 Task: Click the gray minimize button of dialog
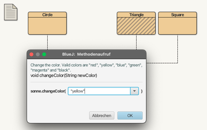click(38, 54)
